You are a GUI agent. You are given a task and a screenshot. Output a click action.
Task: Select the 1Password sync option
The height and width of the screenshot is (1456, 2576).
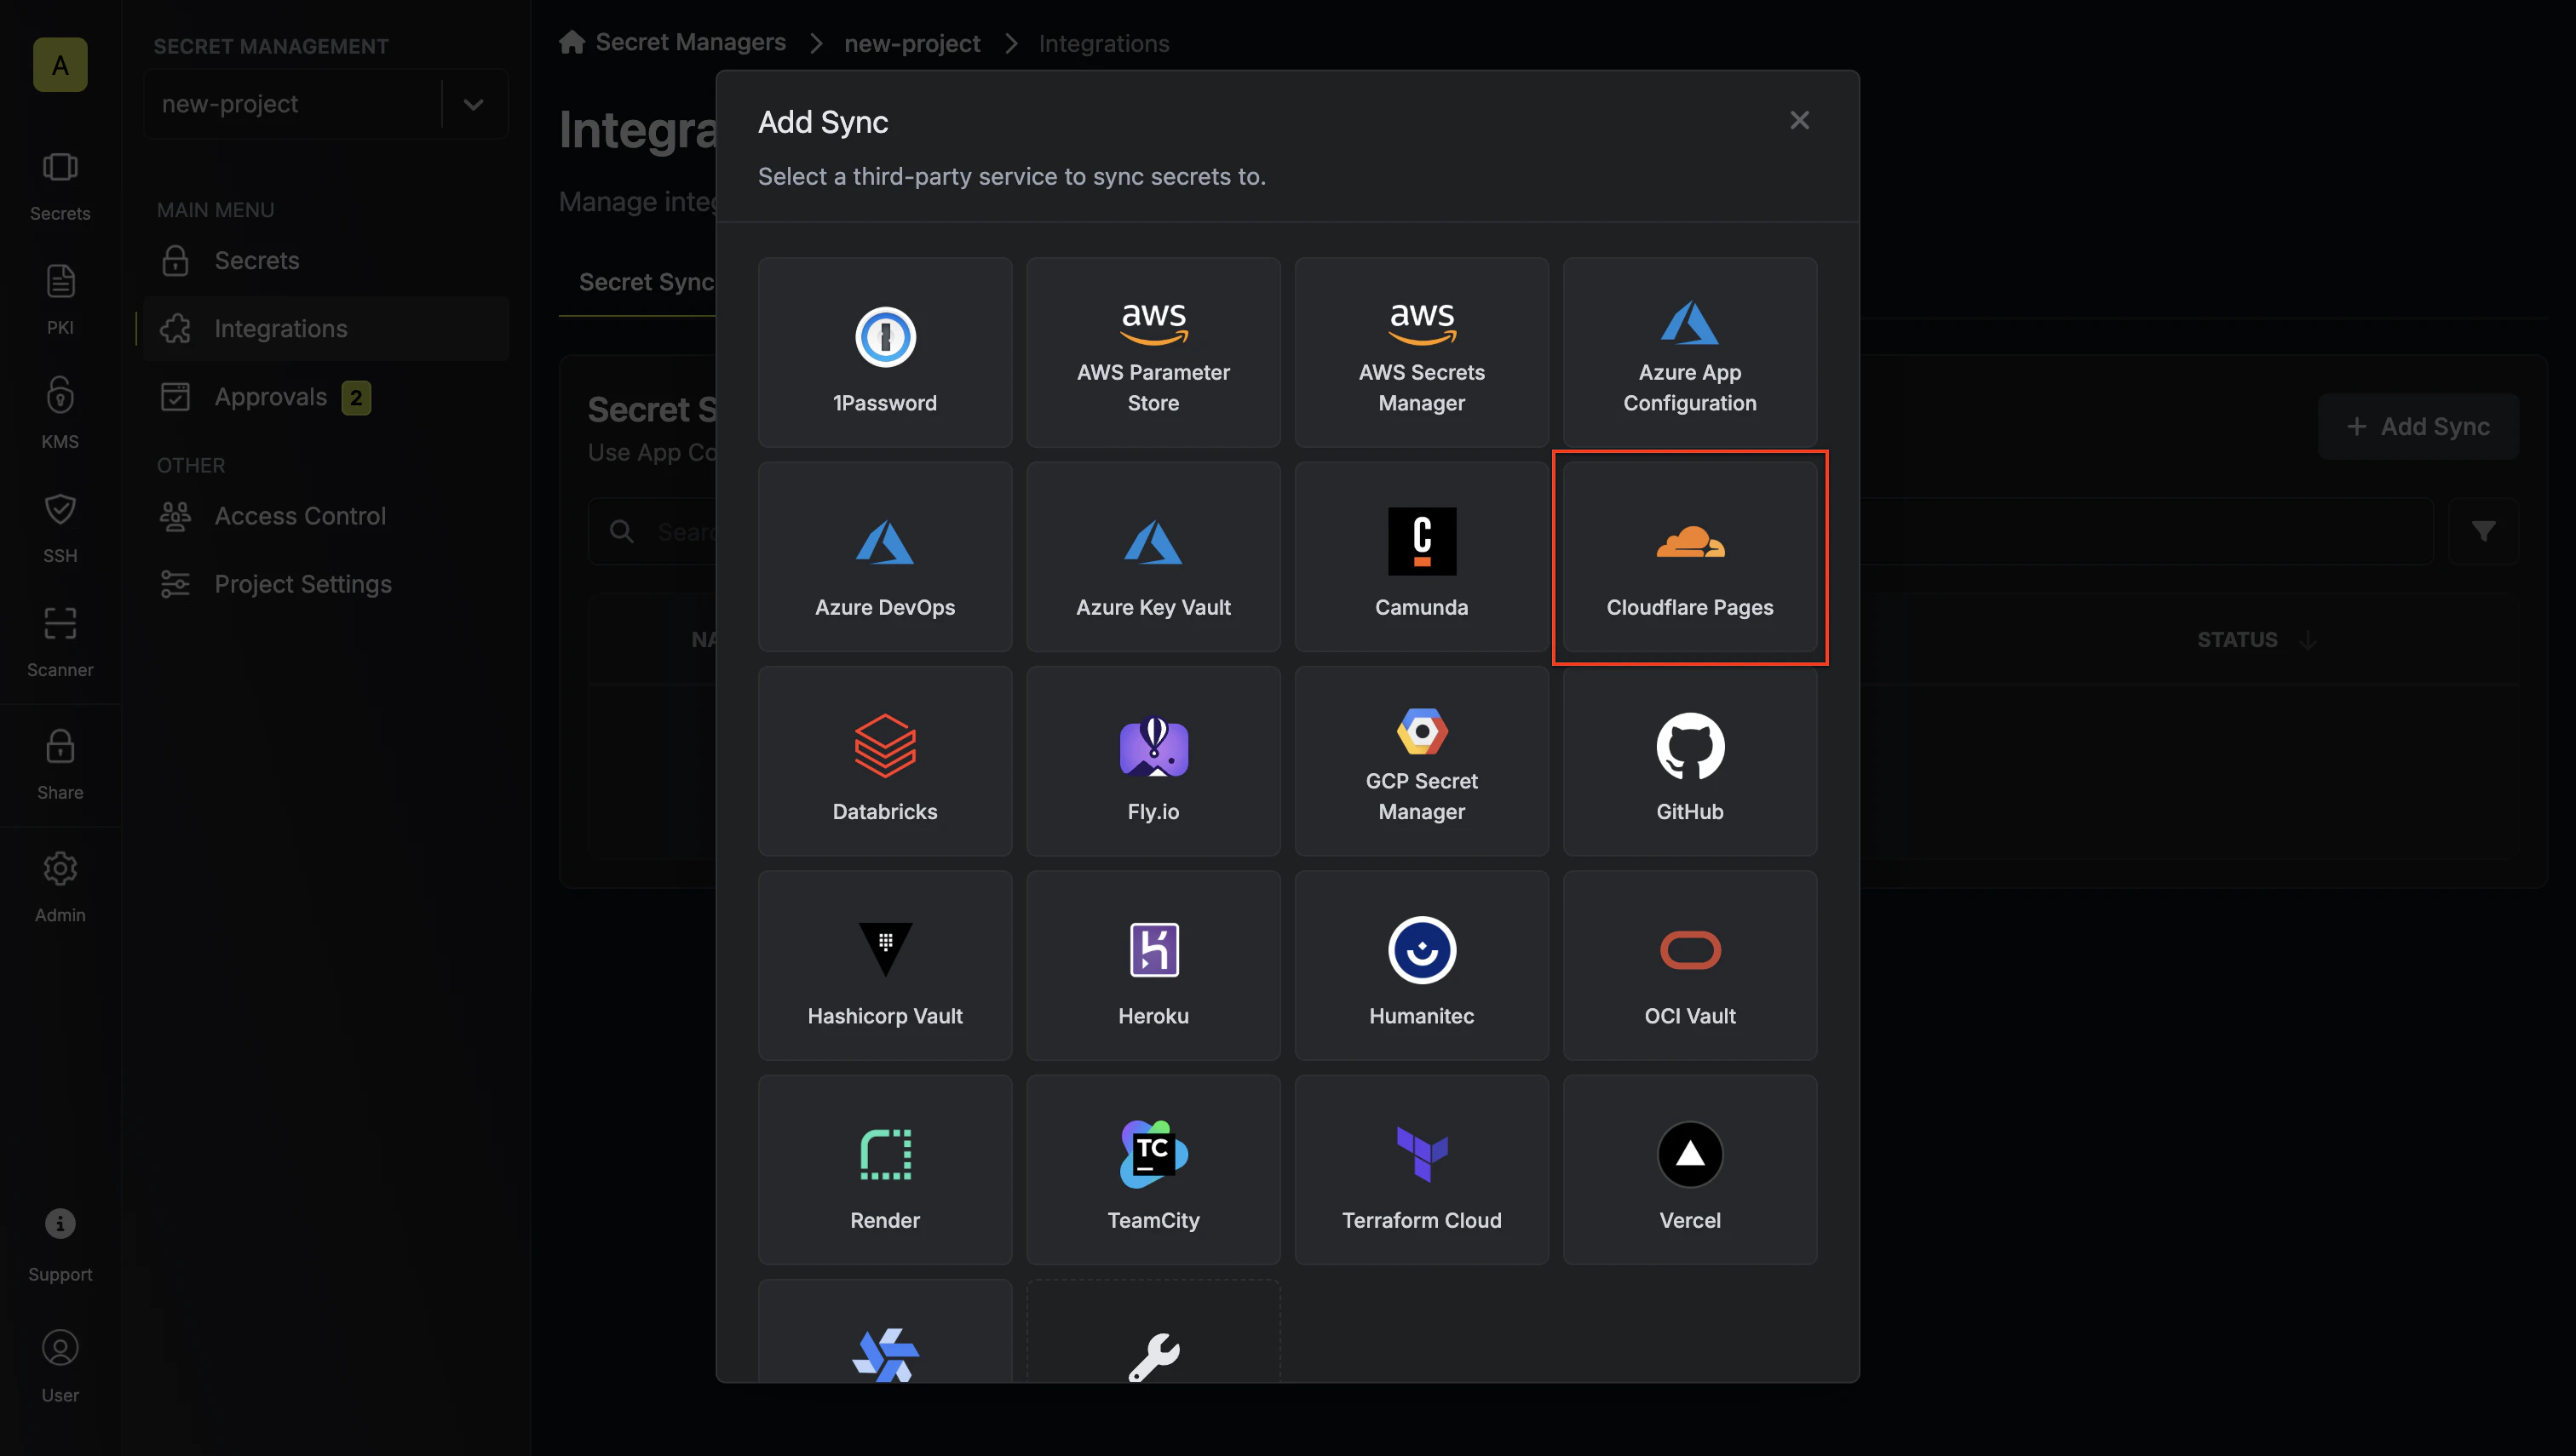pyautogui.click(x=884, y=352)
